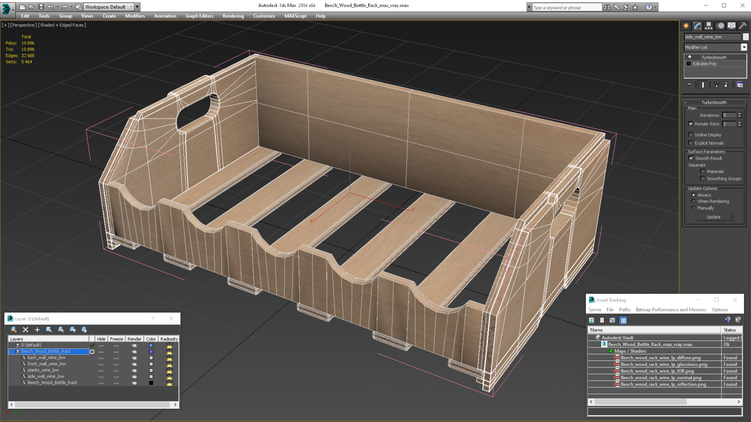Image resolution: width=751 pixels, height=422 pixels.
Task: Click Table View icon in Asset Tracking
Action: pyautogui.click(x=623, y=320)
